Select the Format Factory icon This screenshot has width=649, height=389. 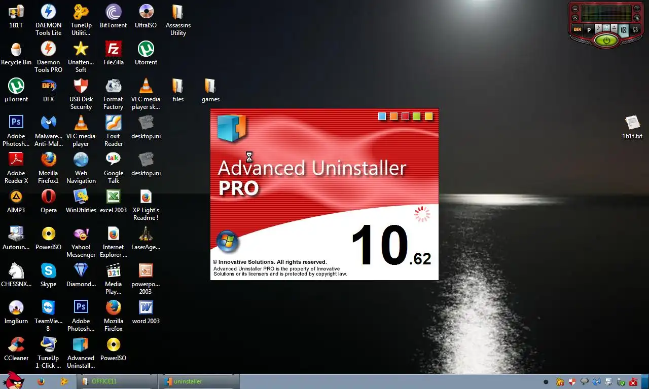point(114,94)
